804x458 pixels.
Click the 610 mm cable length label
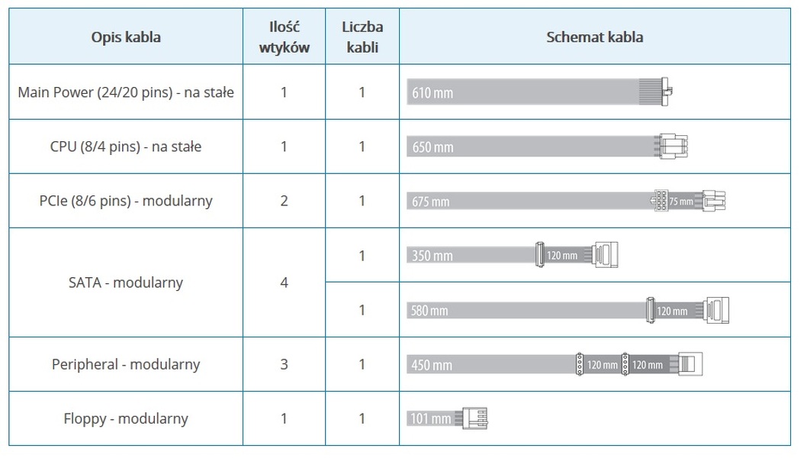pyautogui.click(x=433, y=93)
